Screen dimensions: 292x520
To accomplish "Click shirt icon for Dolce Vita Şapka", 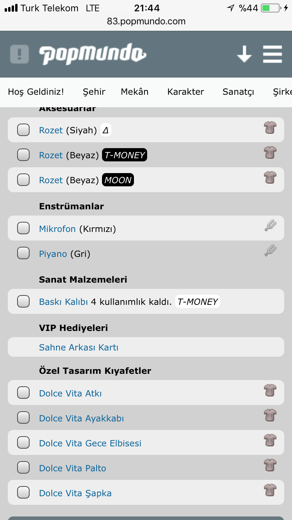I will 270,490.
